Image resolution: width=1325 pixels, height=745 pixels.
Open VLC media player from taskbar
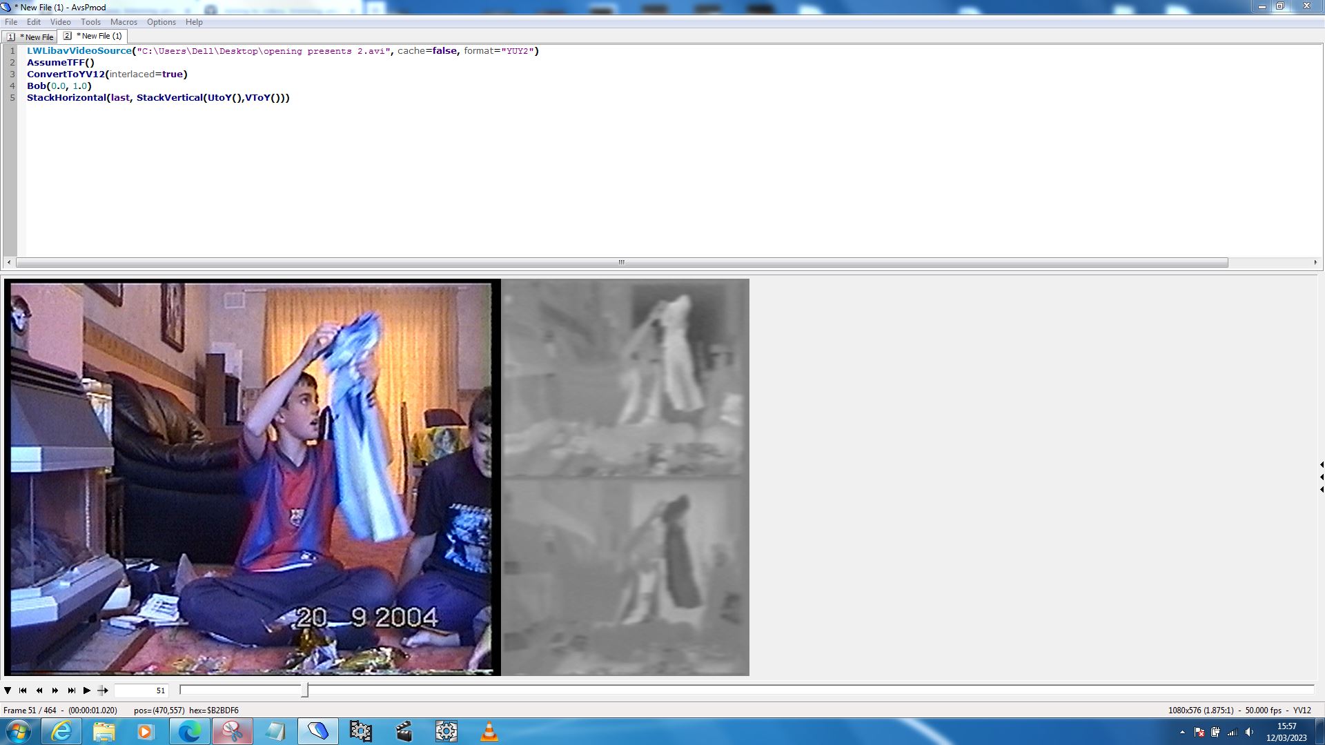coord(489,731)
